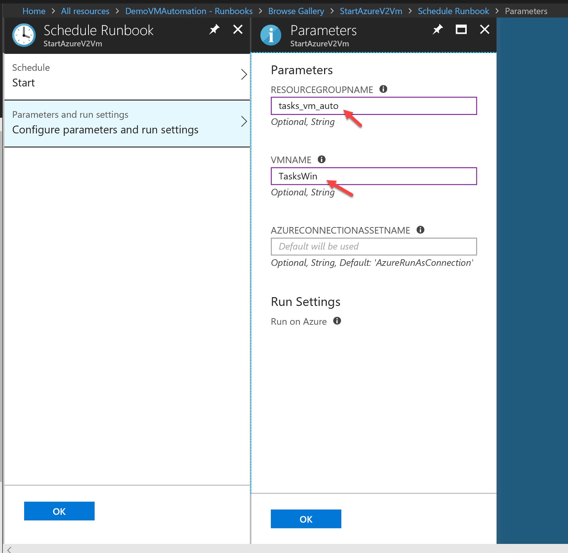This screenshot has height=553, width=568.
Task: Open All resources from the breadcrumb
Action: point(85,11)
